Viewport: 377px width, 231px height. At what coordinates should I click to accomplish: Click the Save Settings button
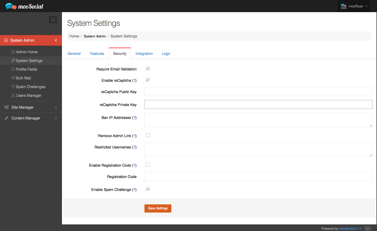(x=158, y=208)
